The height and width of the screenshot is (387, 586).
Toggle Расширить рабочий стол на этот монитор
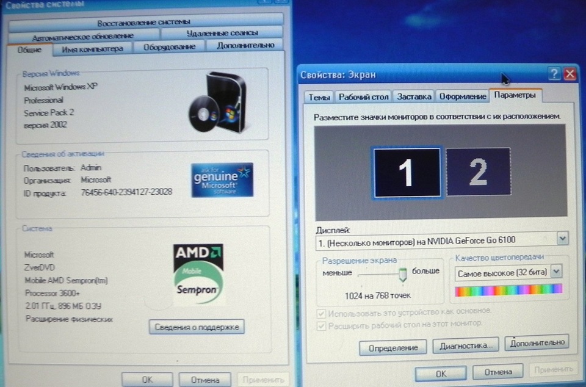coord(321,326)
